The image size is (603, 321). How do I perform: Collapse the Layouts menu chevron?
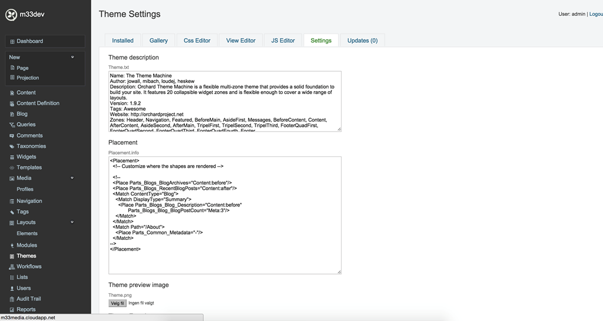pos(72,222)
